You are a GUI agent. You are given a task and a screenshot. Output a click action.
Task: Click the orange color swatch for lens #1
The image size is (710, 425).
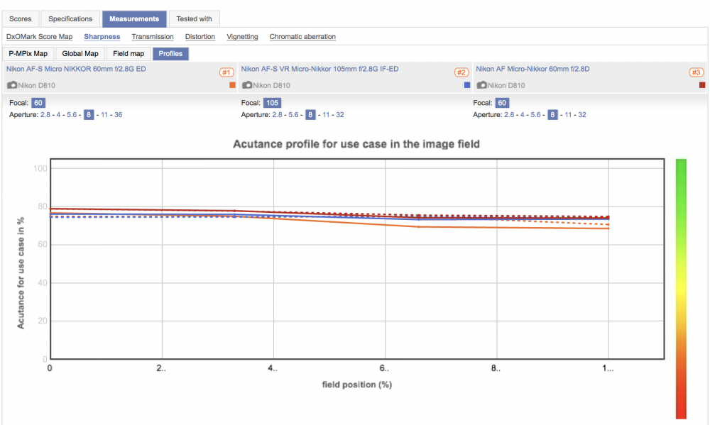232,85
